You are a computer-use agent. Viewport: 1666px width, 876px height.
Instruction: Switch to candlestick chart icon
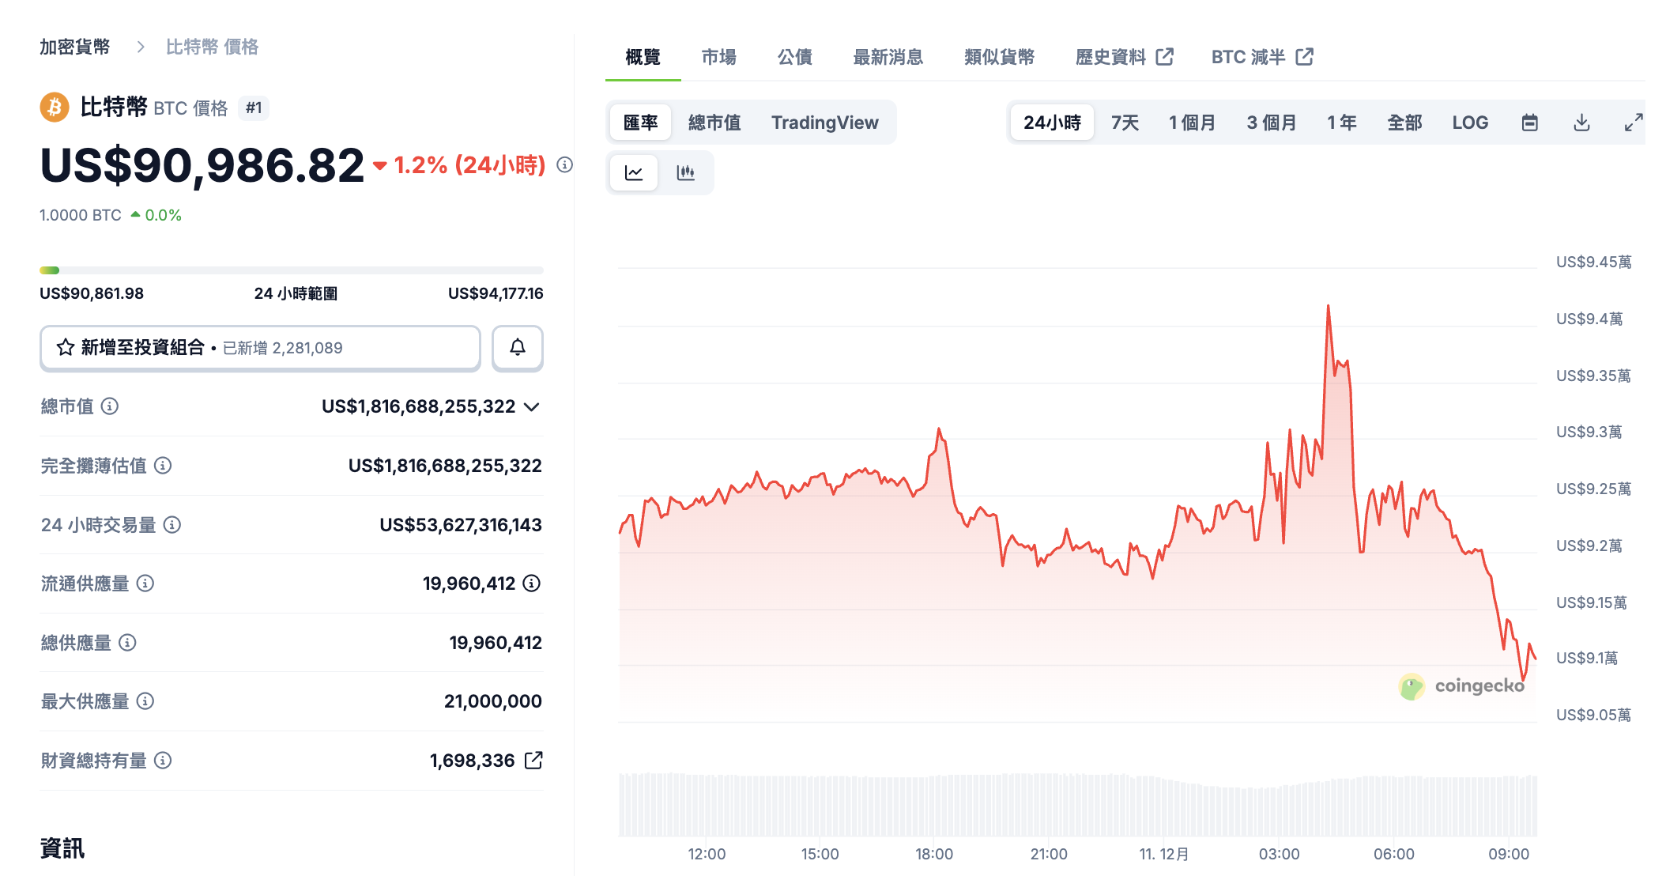tap(685, 172)
